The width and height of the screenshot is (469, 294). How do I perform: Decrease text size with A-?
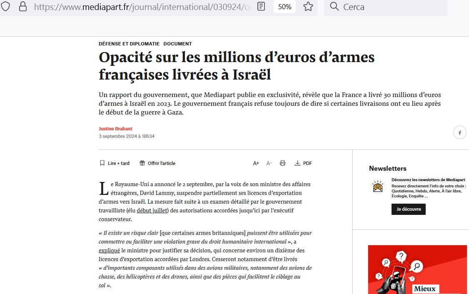pyautogui.click(x=269, y=163)
